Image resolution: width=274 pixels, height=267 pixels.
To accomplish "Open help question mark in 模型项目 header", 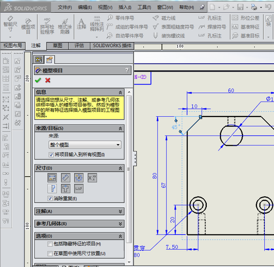I will click(x=127, y=70).
